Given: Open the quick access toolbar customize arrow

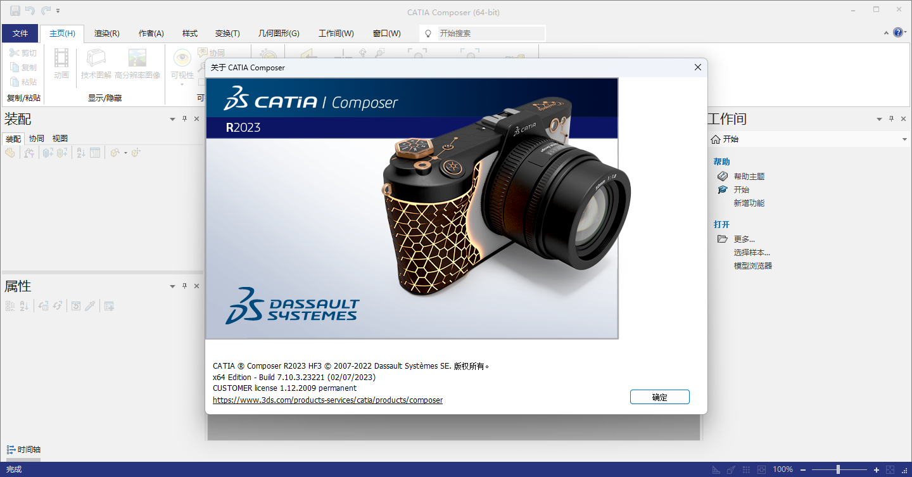Looking at the screenshot, I should pyautogui.click(x=58, y=11).
